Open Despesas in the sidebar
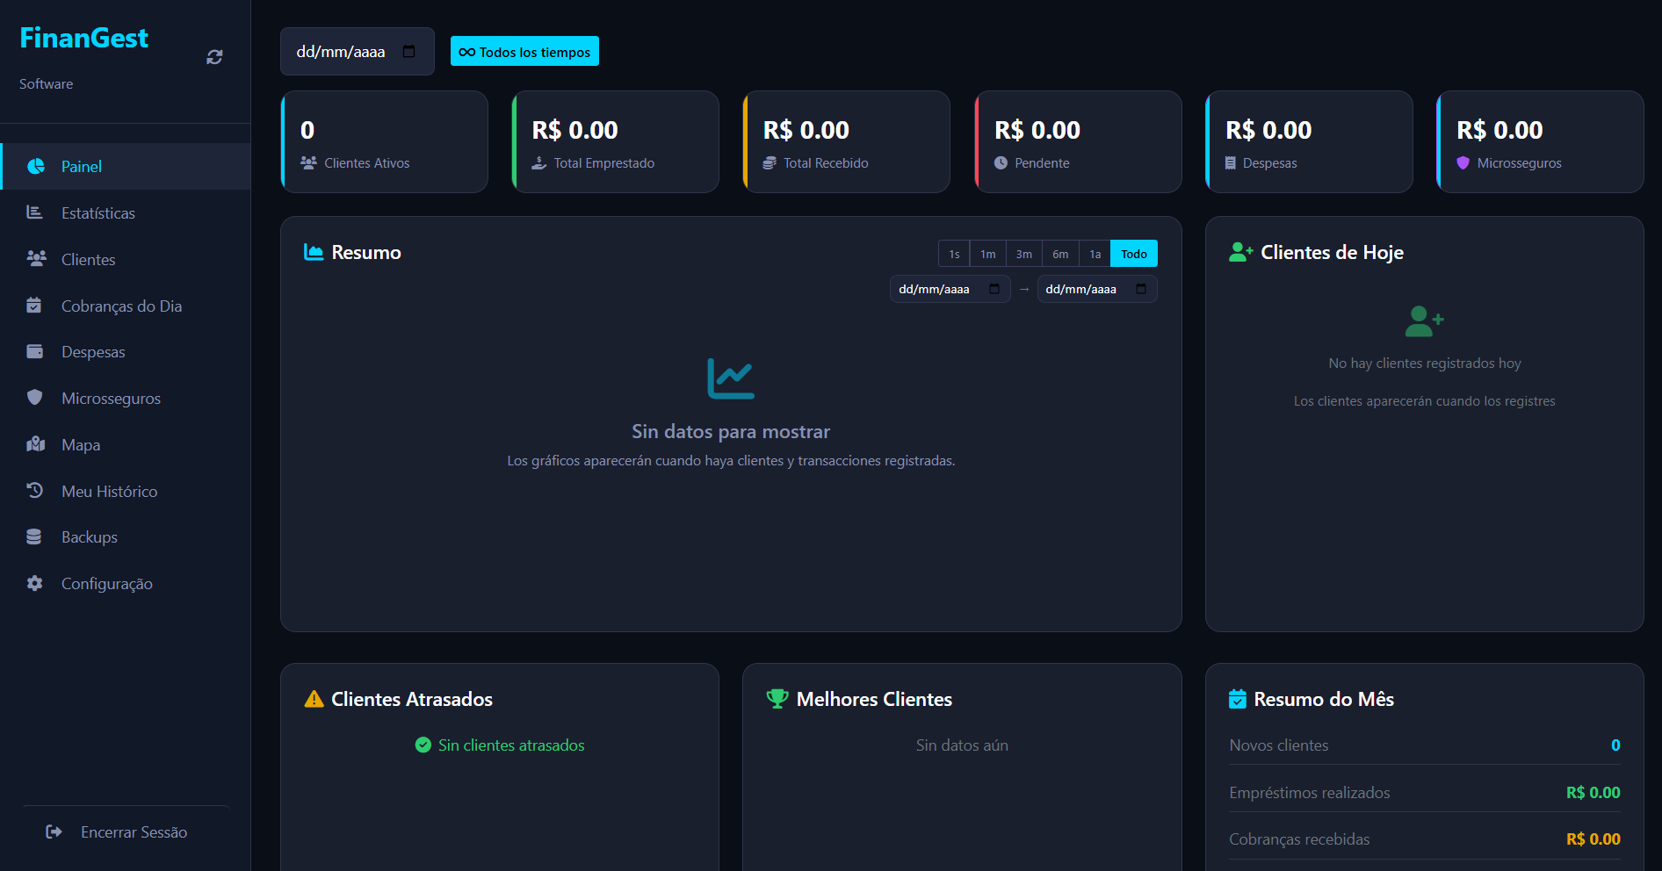This screenshot has height=871, width=1662. [x=126, y=352]
